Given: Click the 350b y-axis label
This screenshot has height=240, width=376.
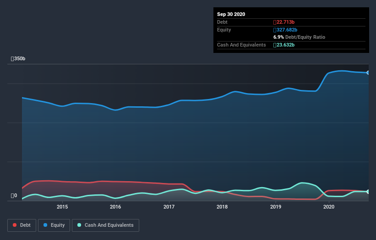Looking at the screenshot, I should 18,58.
